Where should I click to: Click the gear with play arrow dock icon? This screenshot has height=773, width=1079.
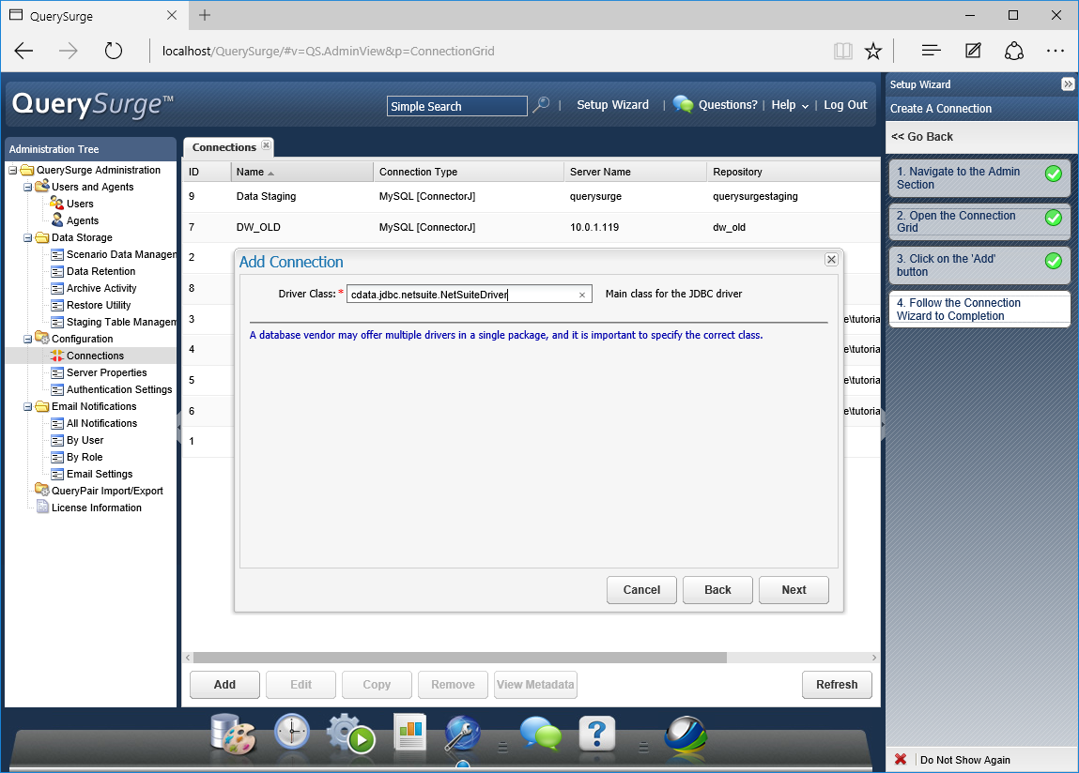click(x=350, y=734)
